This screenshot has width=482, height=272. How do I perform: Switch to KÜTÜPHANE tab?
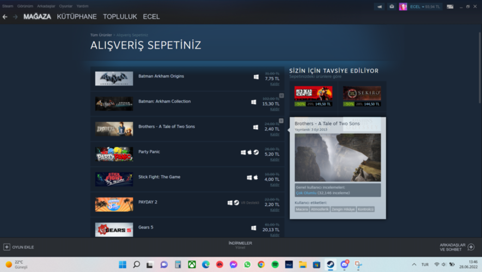[x=77, y=16]
